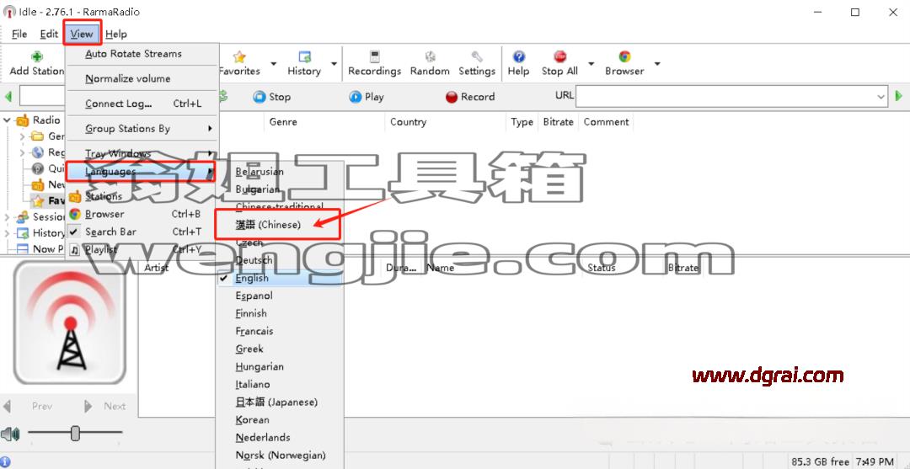The height and width of the screenshot is (469, 910).
Task: Click the Country column header
Action: pos(408,122)
